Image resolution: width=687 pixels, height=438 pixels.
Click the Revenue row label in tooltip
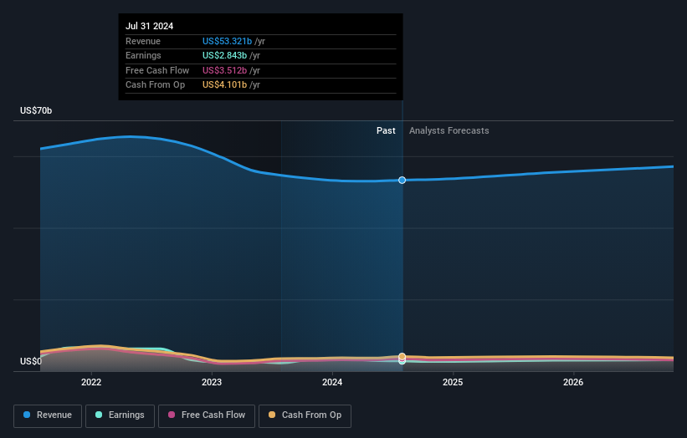pyautogui.click(x=143, y=41)
